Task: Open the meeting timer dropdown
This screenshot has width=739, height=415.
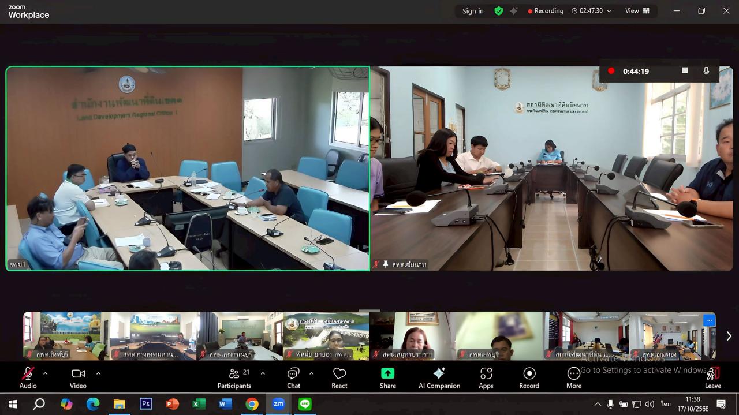Action: [609, 11]
